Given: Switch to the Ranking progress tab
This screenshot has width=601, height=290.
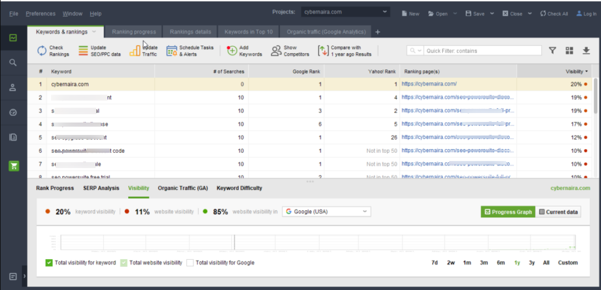Looking at the screenshot, I should pyautogui.click(x=134, y=31).
